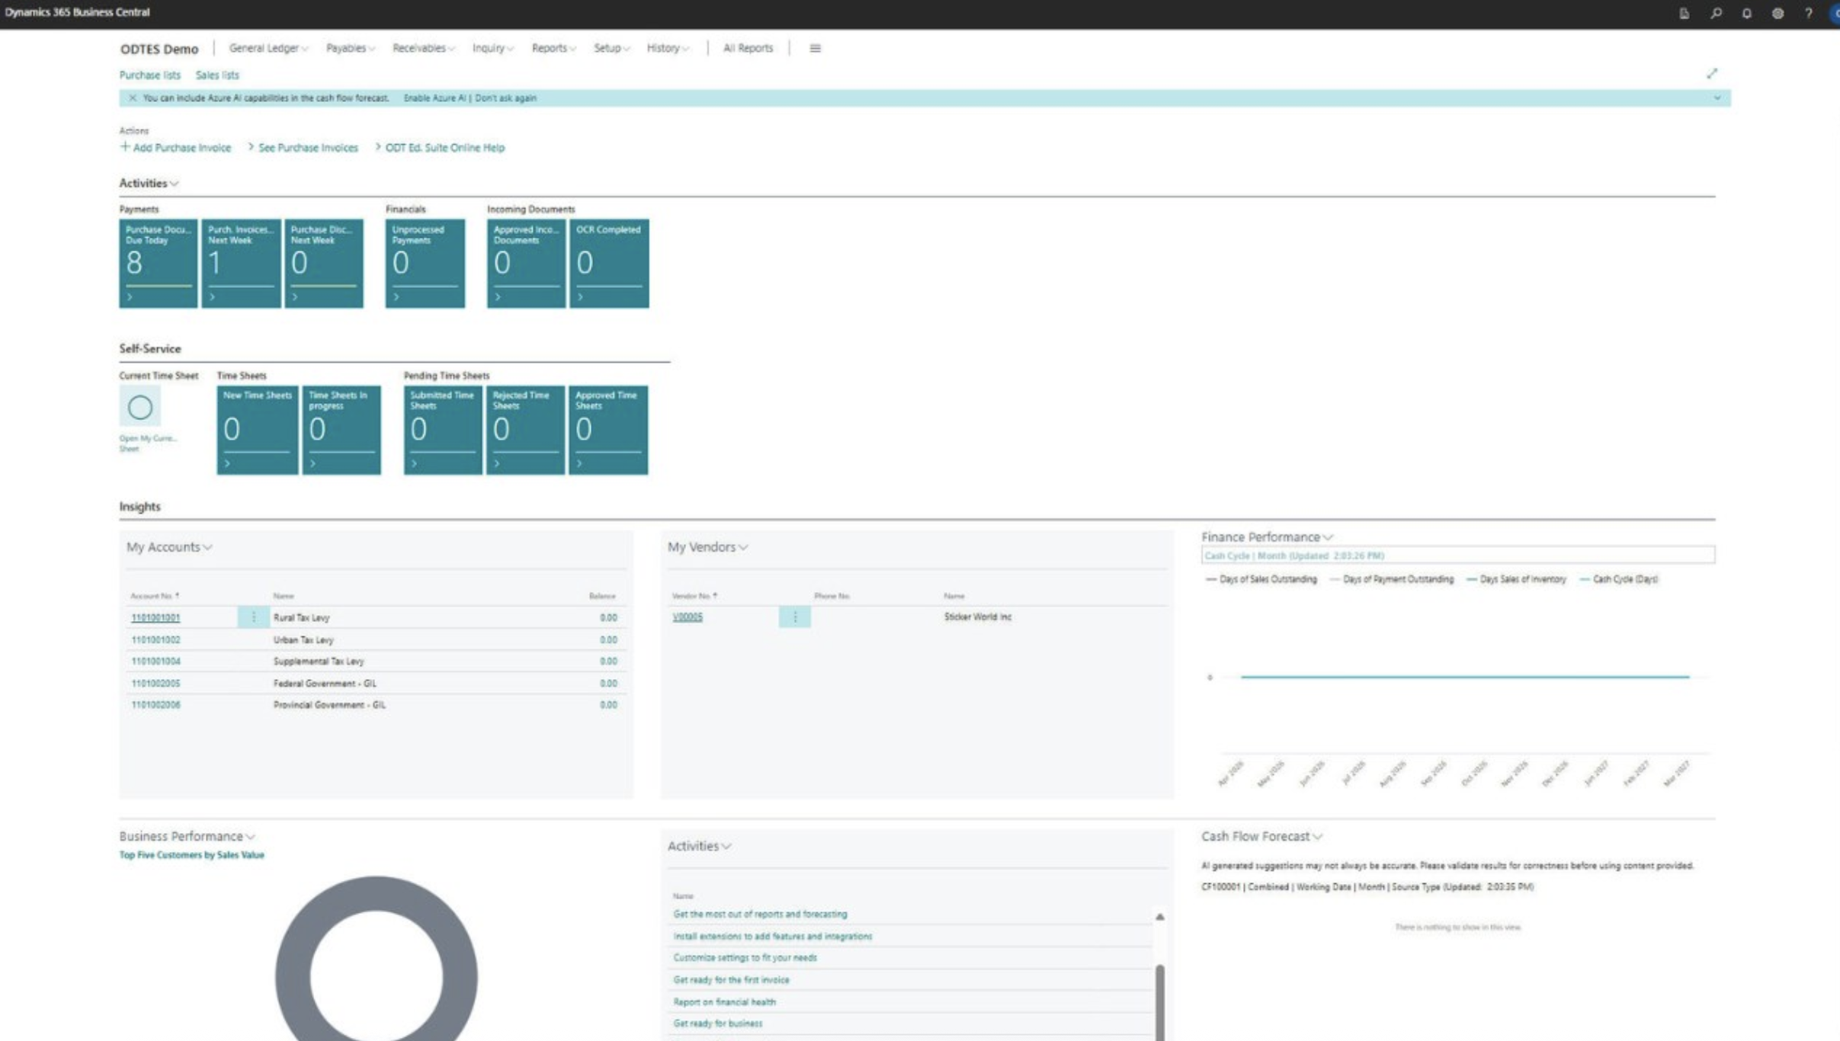This screenshot has height=1041, width=1840.
Task: Sort by Account No. column header
Action: 155,596
